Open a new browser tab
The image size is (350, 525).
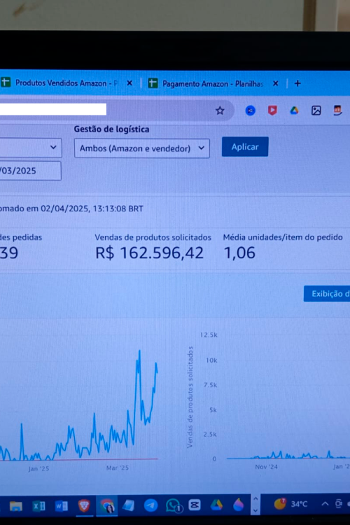pyautogui.click(x=297, y=83)
